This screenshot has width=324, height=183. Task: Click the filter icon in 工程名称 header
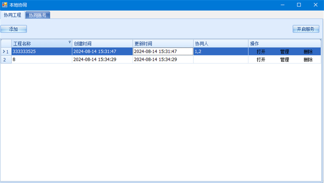(x=69, y=42)
